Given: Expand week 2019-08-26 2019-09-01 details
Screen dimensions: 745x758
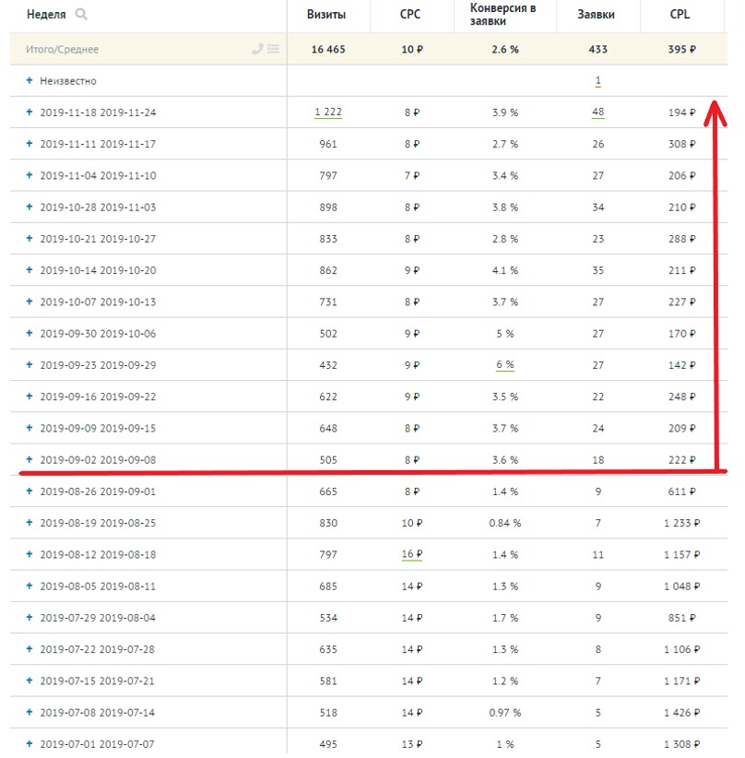Looking at the screenshot, I should [30, 492].
